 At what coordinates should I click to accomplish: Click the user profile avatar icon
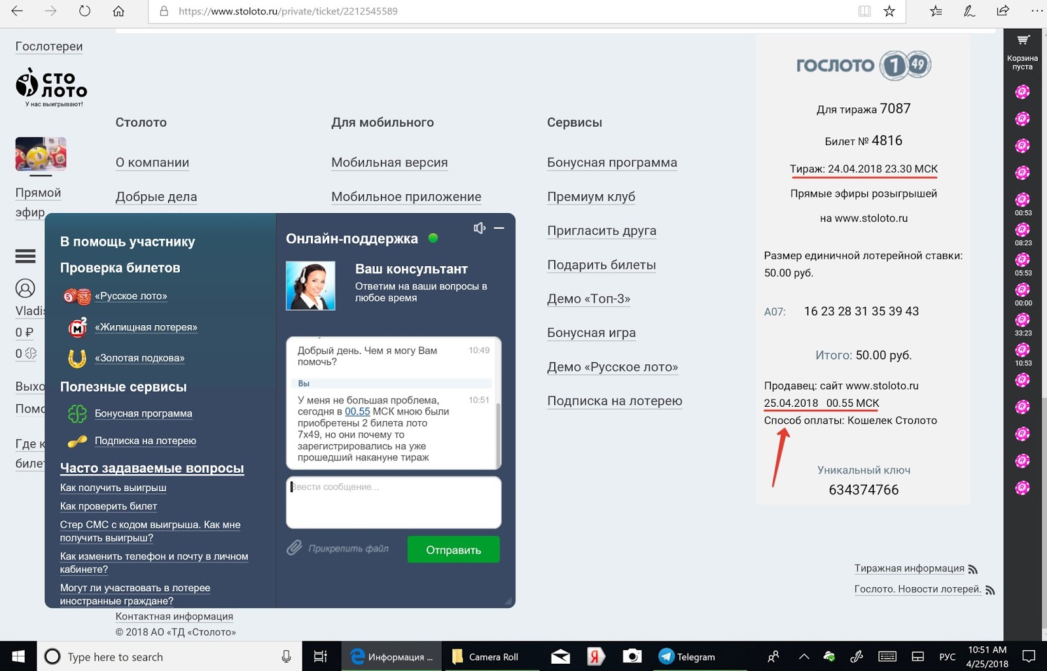click(x=26, y=288)
